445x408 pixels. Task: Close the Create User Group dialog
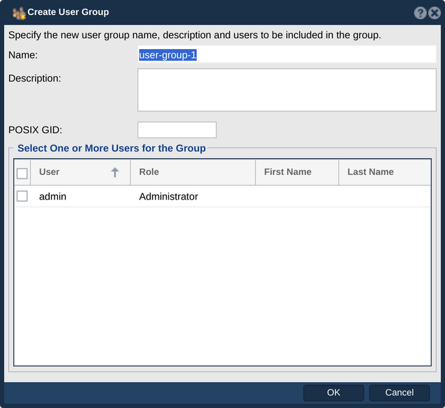pyautogui.click(x=435, y=13)
